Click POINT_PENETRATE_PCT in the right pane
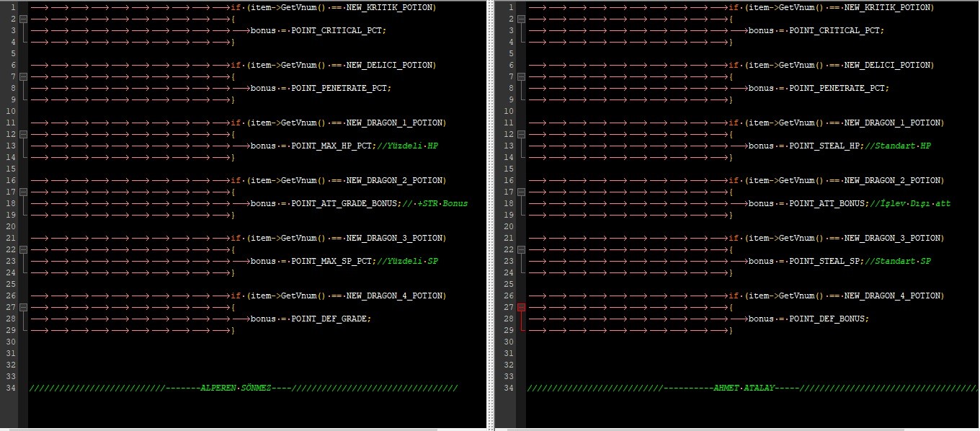The height and width of the screenshot is (431, 980). click(x=835, y=88)
